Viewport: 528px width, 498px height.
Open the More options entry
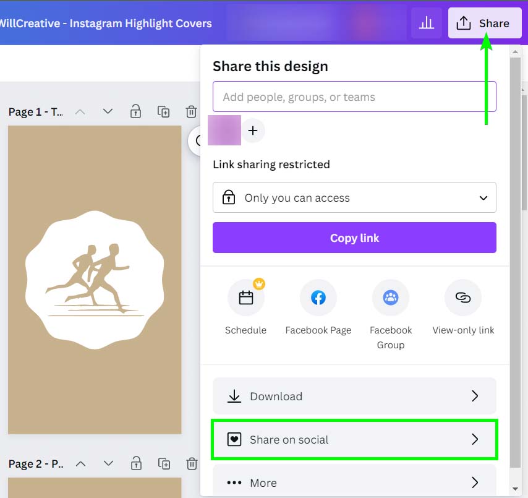coord(354,483)
